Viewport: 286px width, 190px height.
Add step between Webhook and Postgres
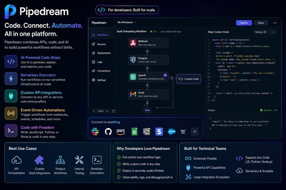click(x=147, y=51)
